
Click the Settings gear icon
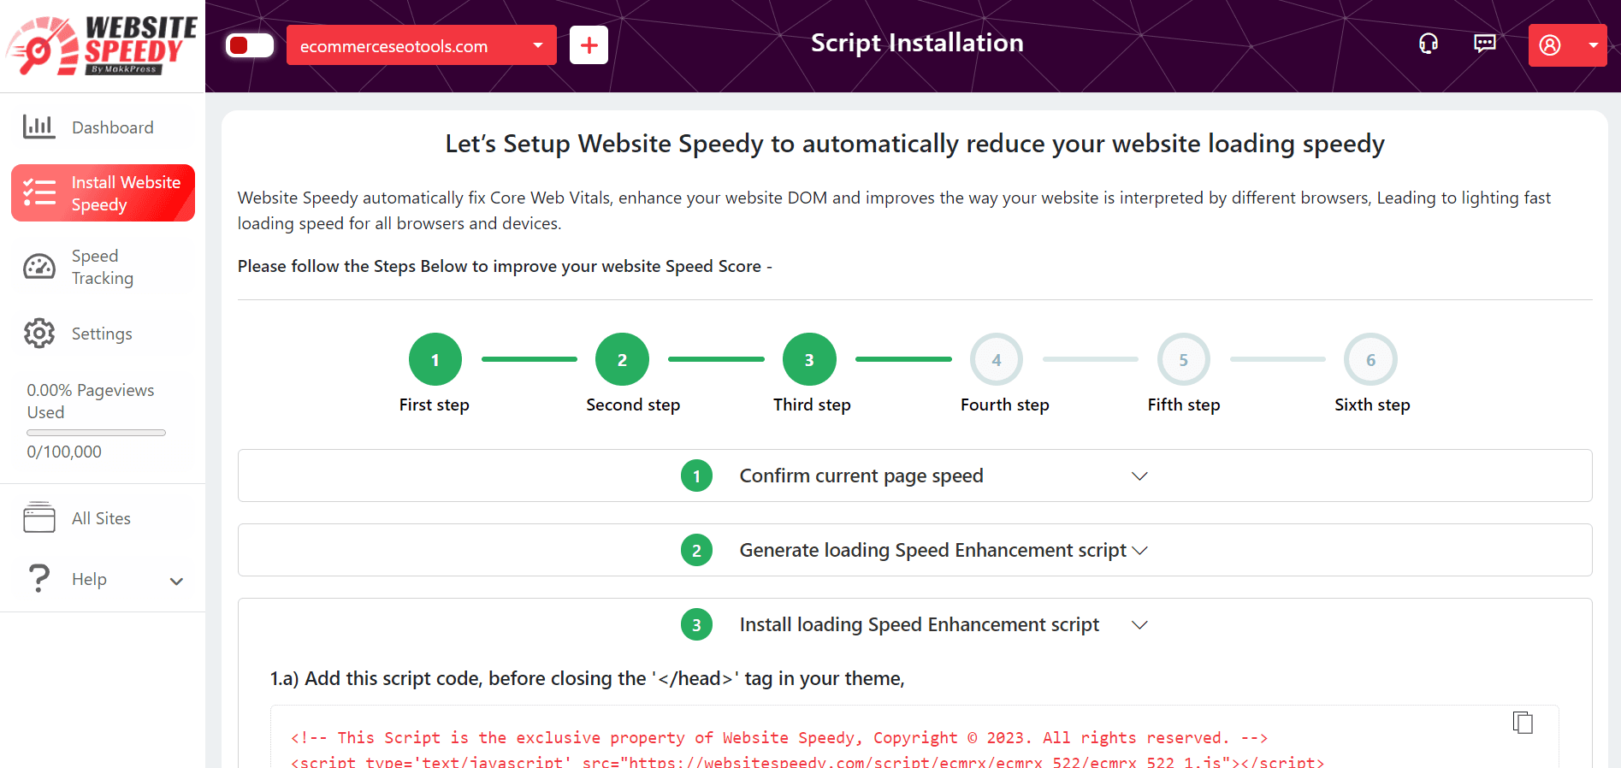(x=39, y=334)
